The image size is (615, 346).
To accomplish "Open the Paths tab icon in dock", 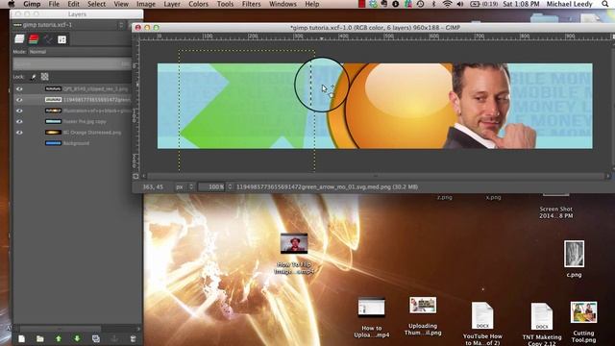I will click(48, 38).
